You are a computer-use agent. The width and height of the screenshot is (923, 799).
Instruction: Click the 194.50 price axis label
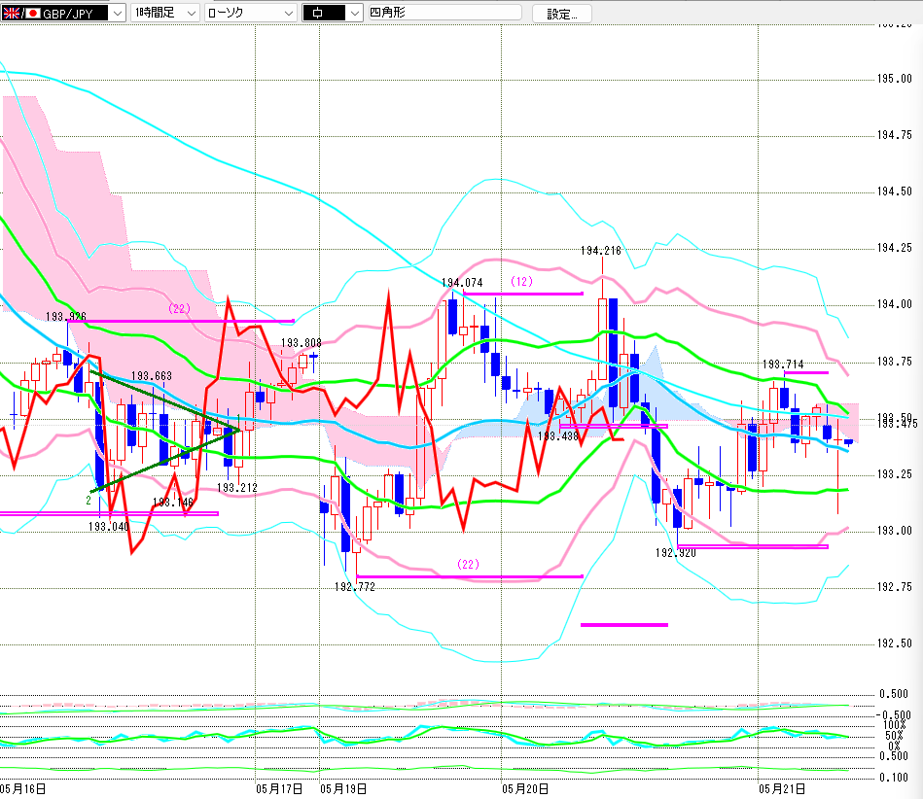[x=894, y=191]
